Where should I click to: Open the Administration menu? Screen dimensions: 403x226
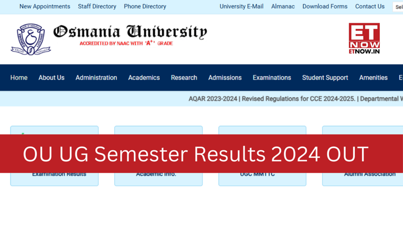tap(96, 77)
